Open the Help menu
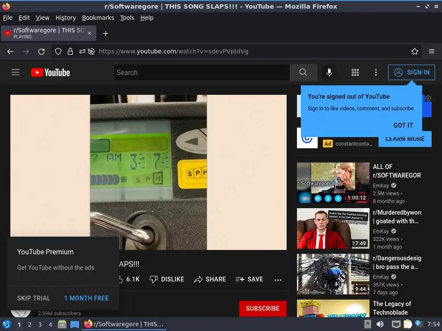Screen dimensions: 442x331 pyautogui.click(x=147, y=18)
